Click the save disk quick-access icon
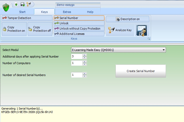Viewport: 184px width, 122px height. [x=23, y=4]
